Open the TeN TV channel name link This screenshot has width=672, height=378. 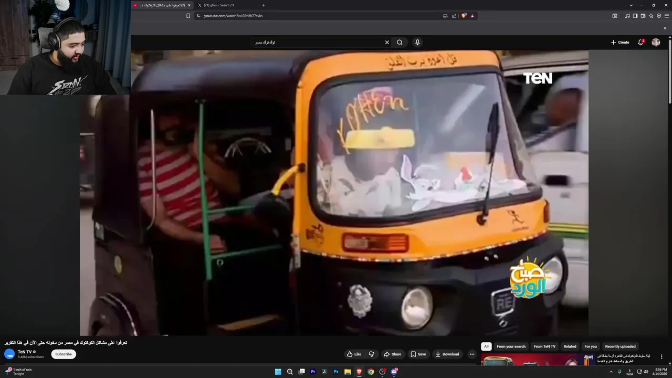pyautogui.click(x=25, y=352)
